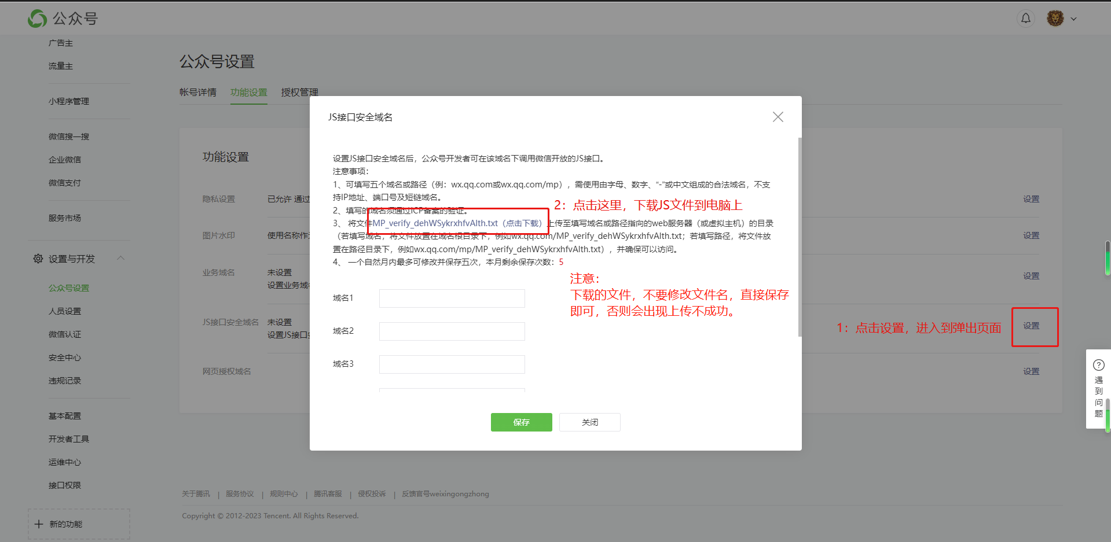This screenshot has height=542, width=1111.
Task: Click 设置 link for JS接口安全域名 row
Action: coord(1031,326)
